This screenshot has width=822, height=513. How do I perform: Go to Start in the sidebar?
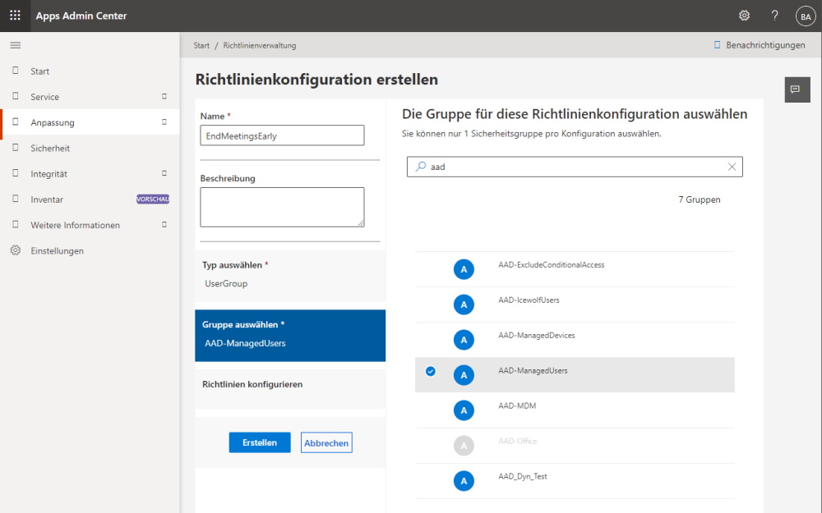(x=39, y=71)
